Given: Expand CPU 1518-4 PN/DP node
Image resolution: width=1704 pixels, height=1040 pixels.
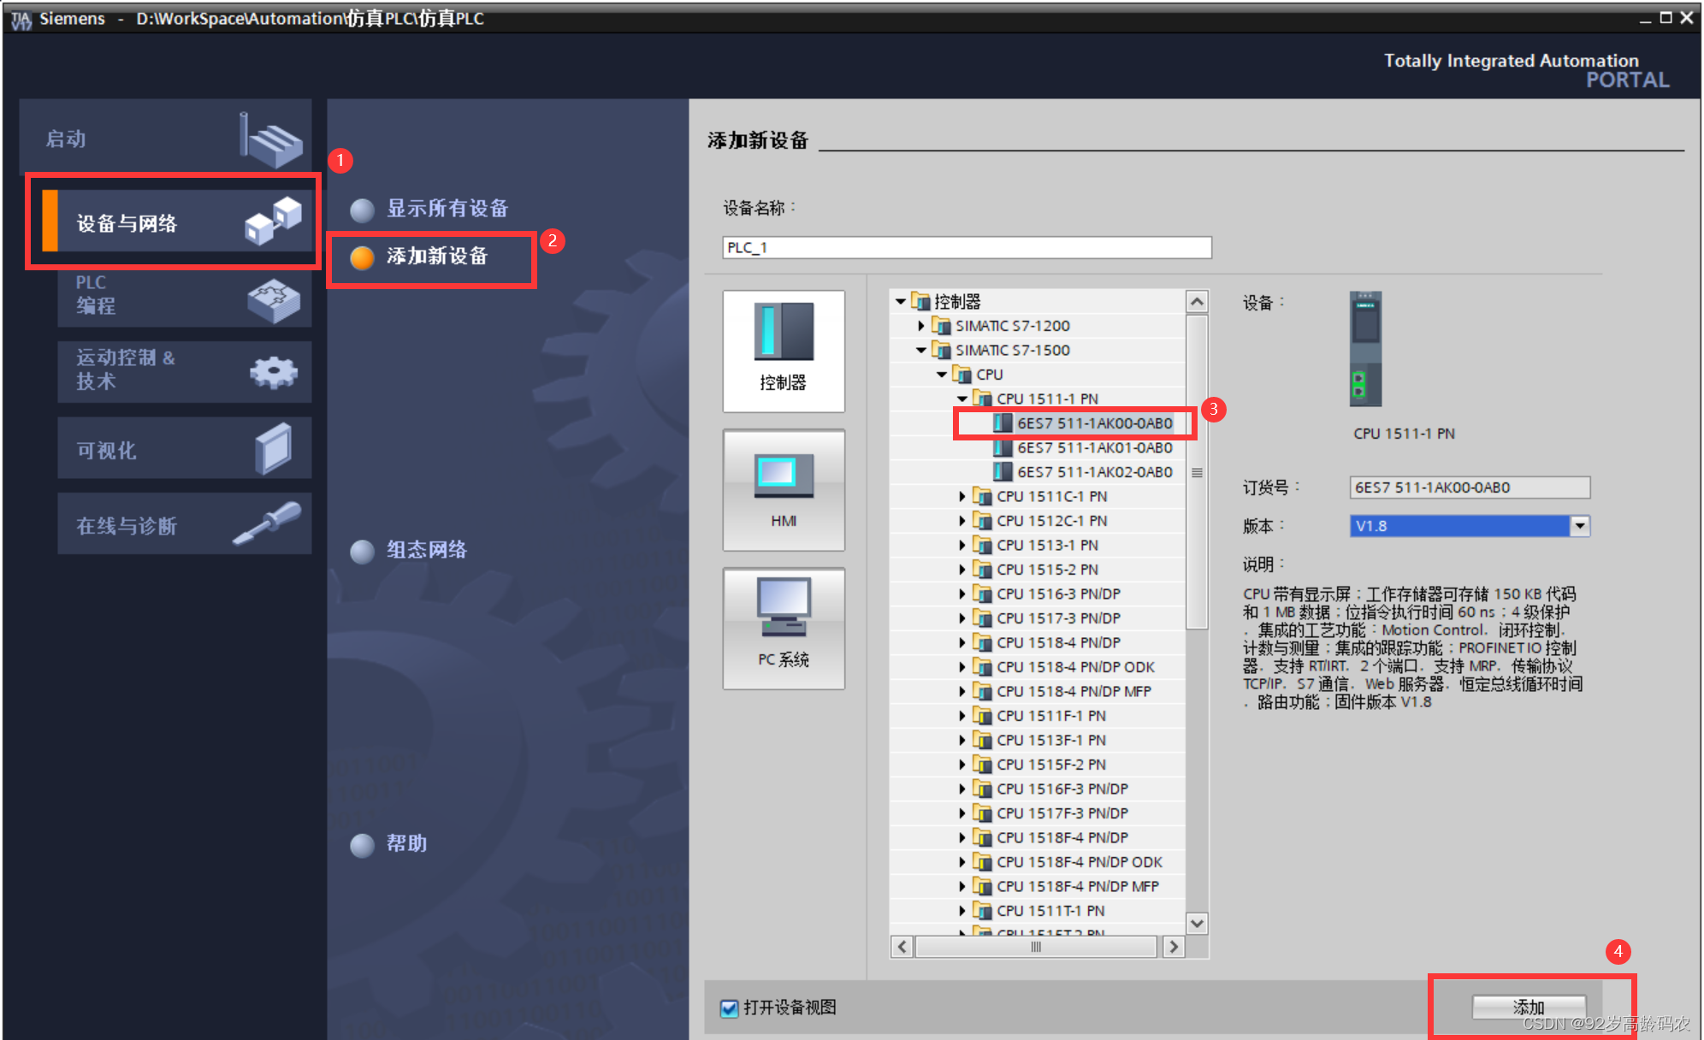Looking at the screenshot, I should (x=962, y=642).
